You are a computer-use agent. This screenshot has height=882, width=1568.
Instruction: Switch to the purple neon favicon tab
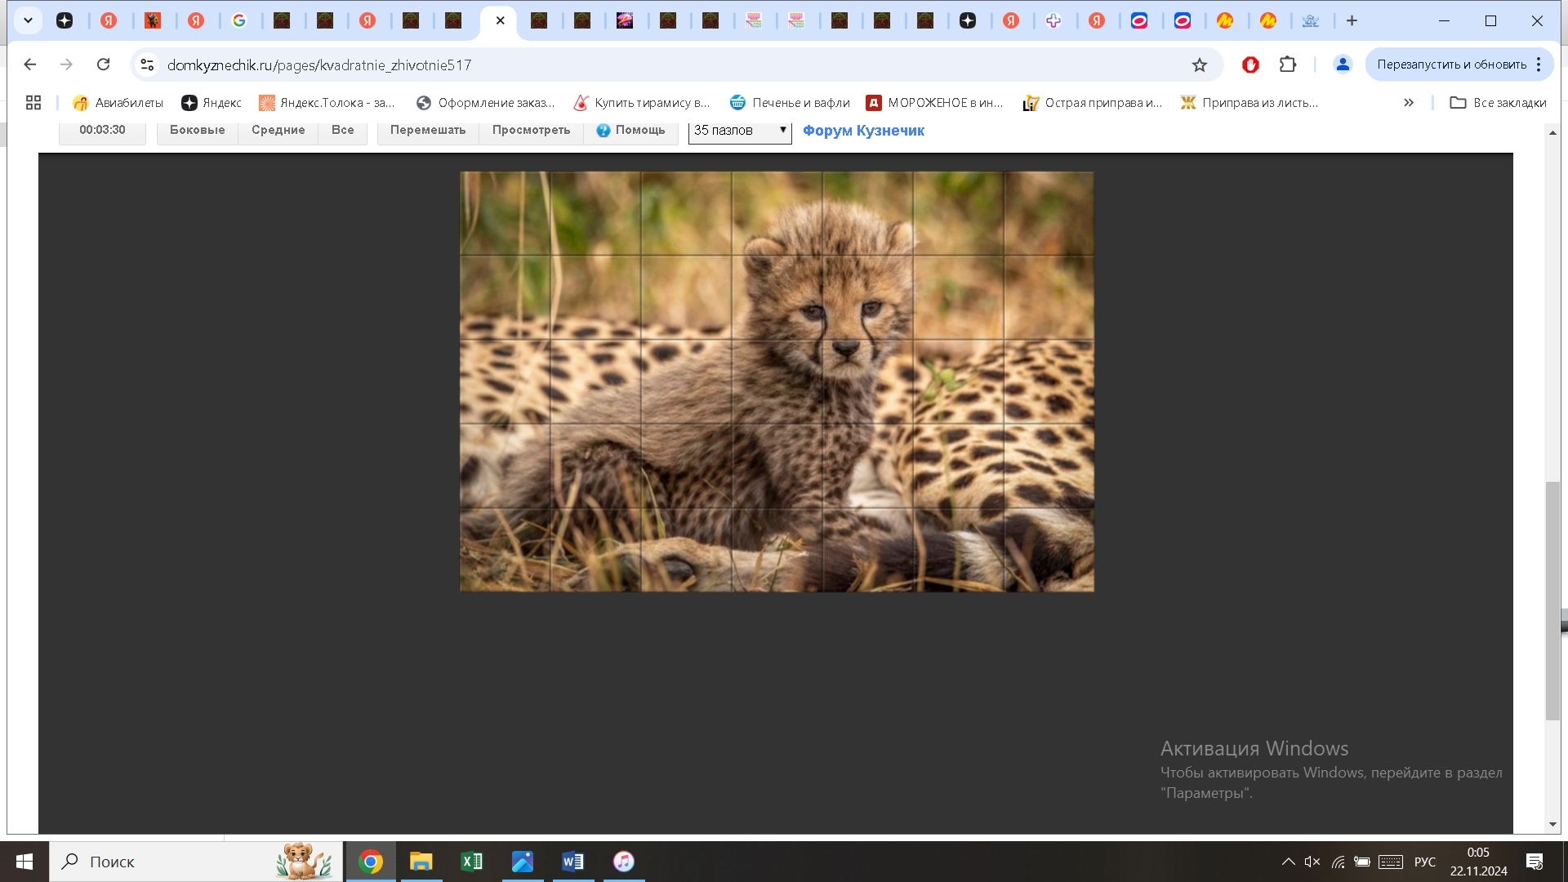[x=625, y=20]
